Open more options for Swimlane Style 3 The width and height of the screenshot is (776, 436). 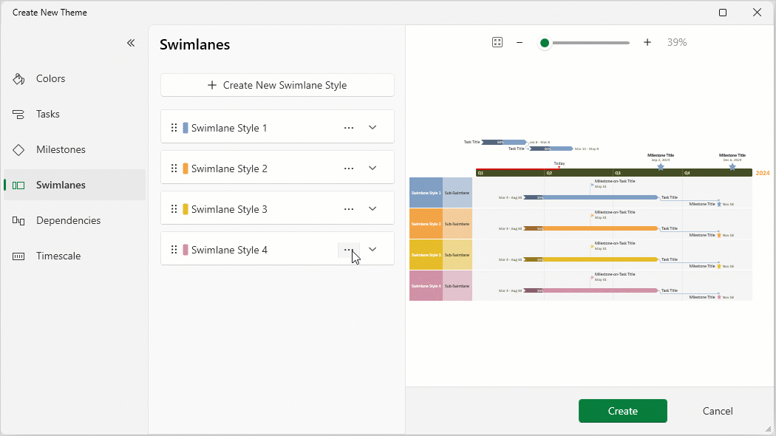pos(349,209)
